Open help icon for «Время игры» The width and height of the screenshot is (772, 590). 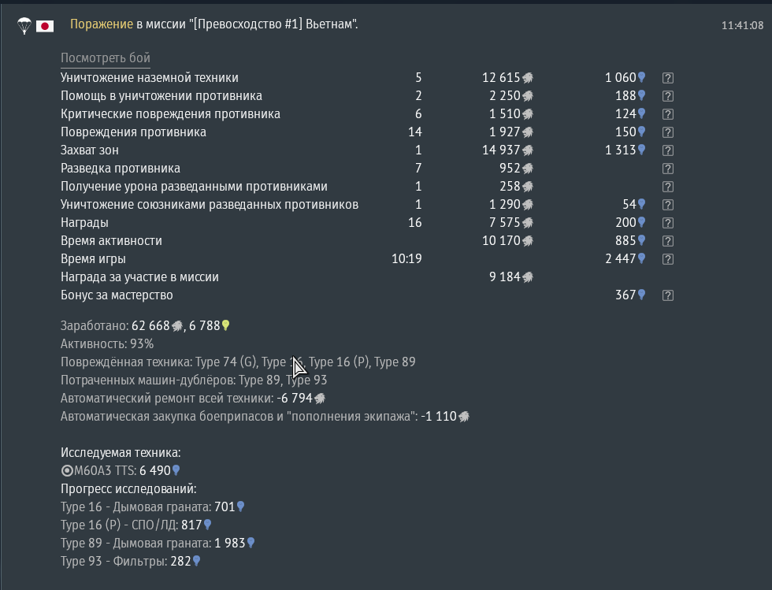pos(668,259)
